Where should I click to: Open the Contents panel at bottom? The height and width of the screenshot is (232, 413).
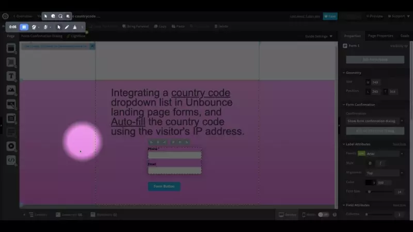click(38, 215)
